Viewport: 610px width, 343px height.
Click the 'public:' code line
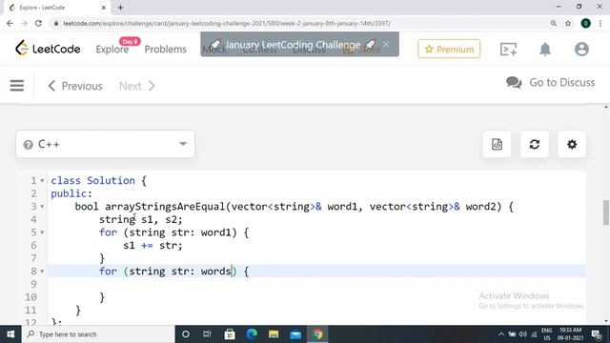(71, 193)
